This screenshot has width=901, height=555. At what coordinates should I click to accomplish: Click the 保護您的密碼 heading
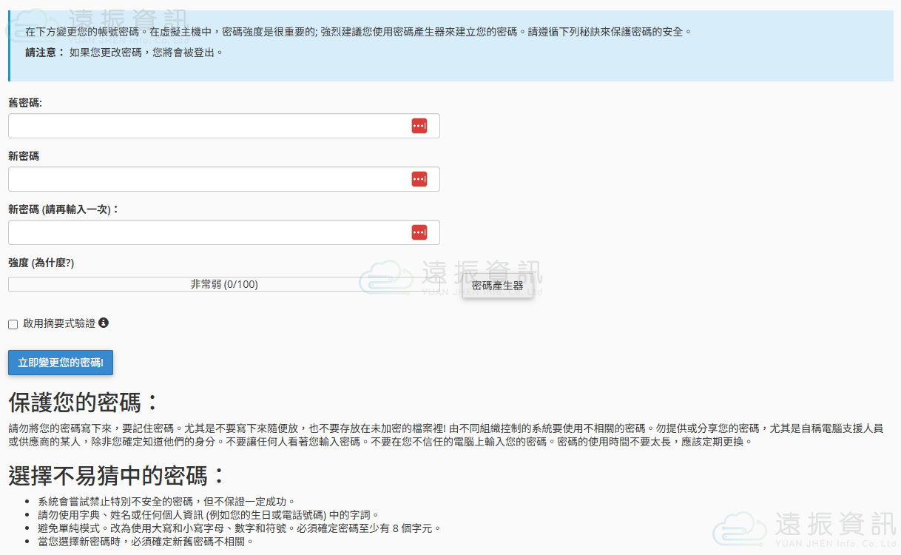84,403
